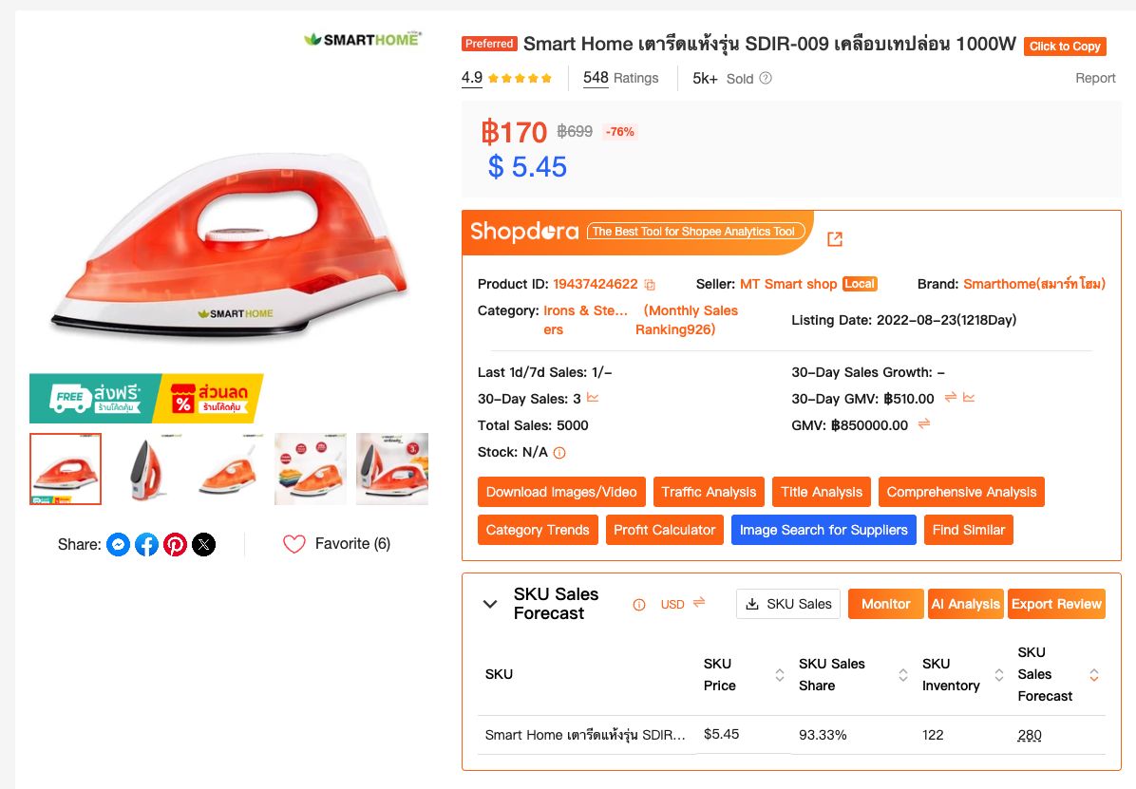
Task: Click help icon next to Sold
Action: [766, 79]
